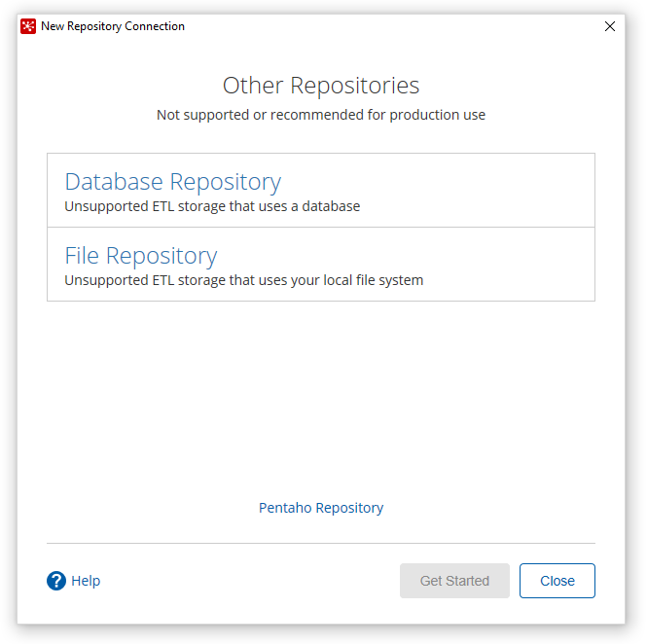647x644 pixels.
Task: Click the "Not supported or recommended" subtitle text
Action: tap(321, 115)
